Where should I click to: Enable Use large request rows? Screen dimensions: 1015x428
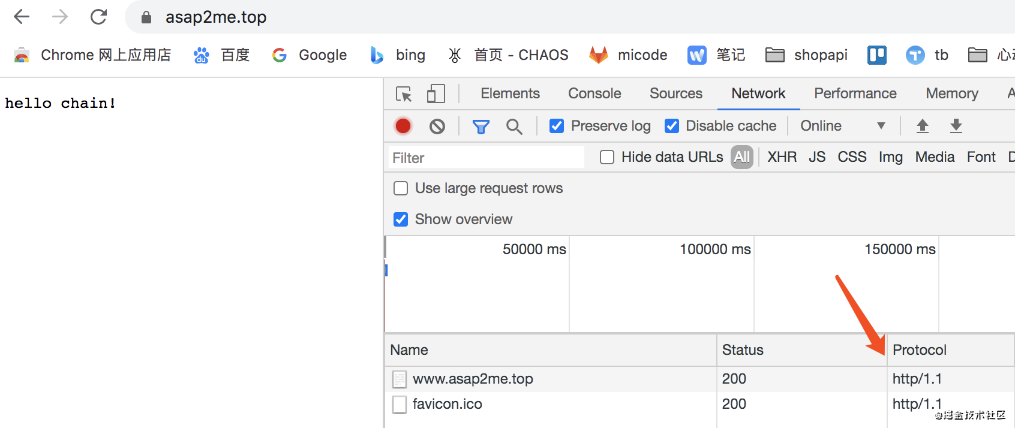[401, 188]
